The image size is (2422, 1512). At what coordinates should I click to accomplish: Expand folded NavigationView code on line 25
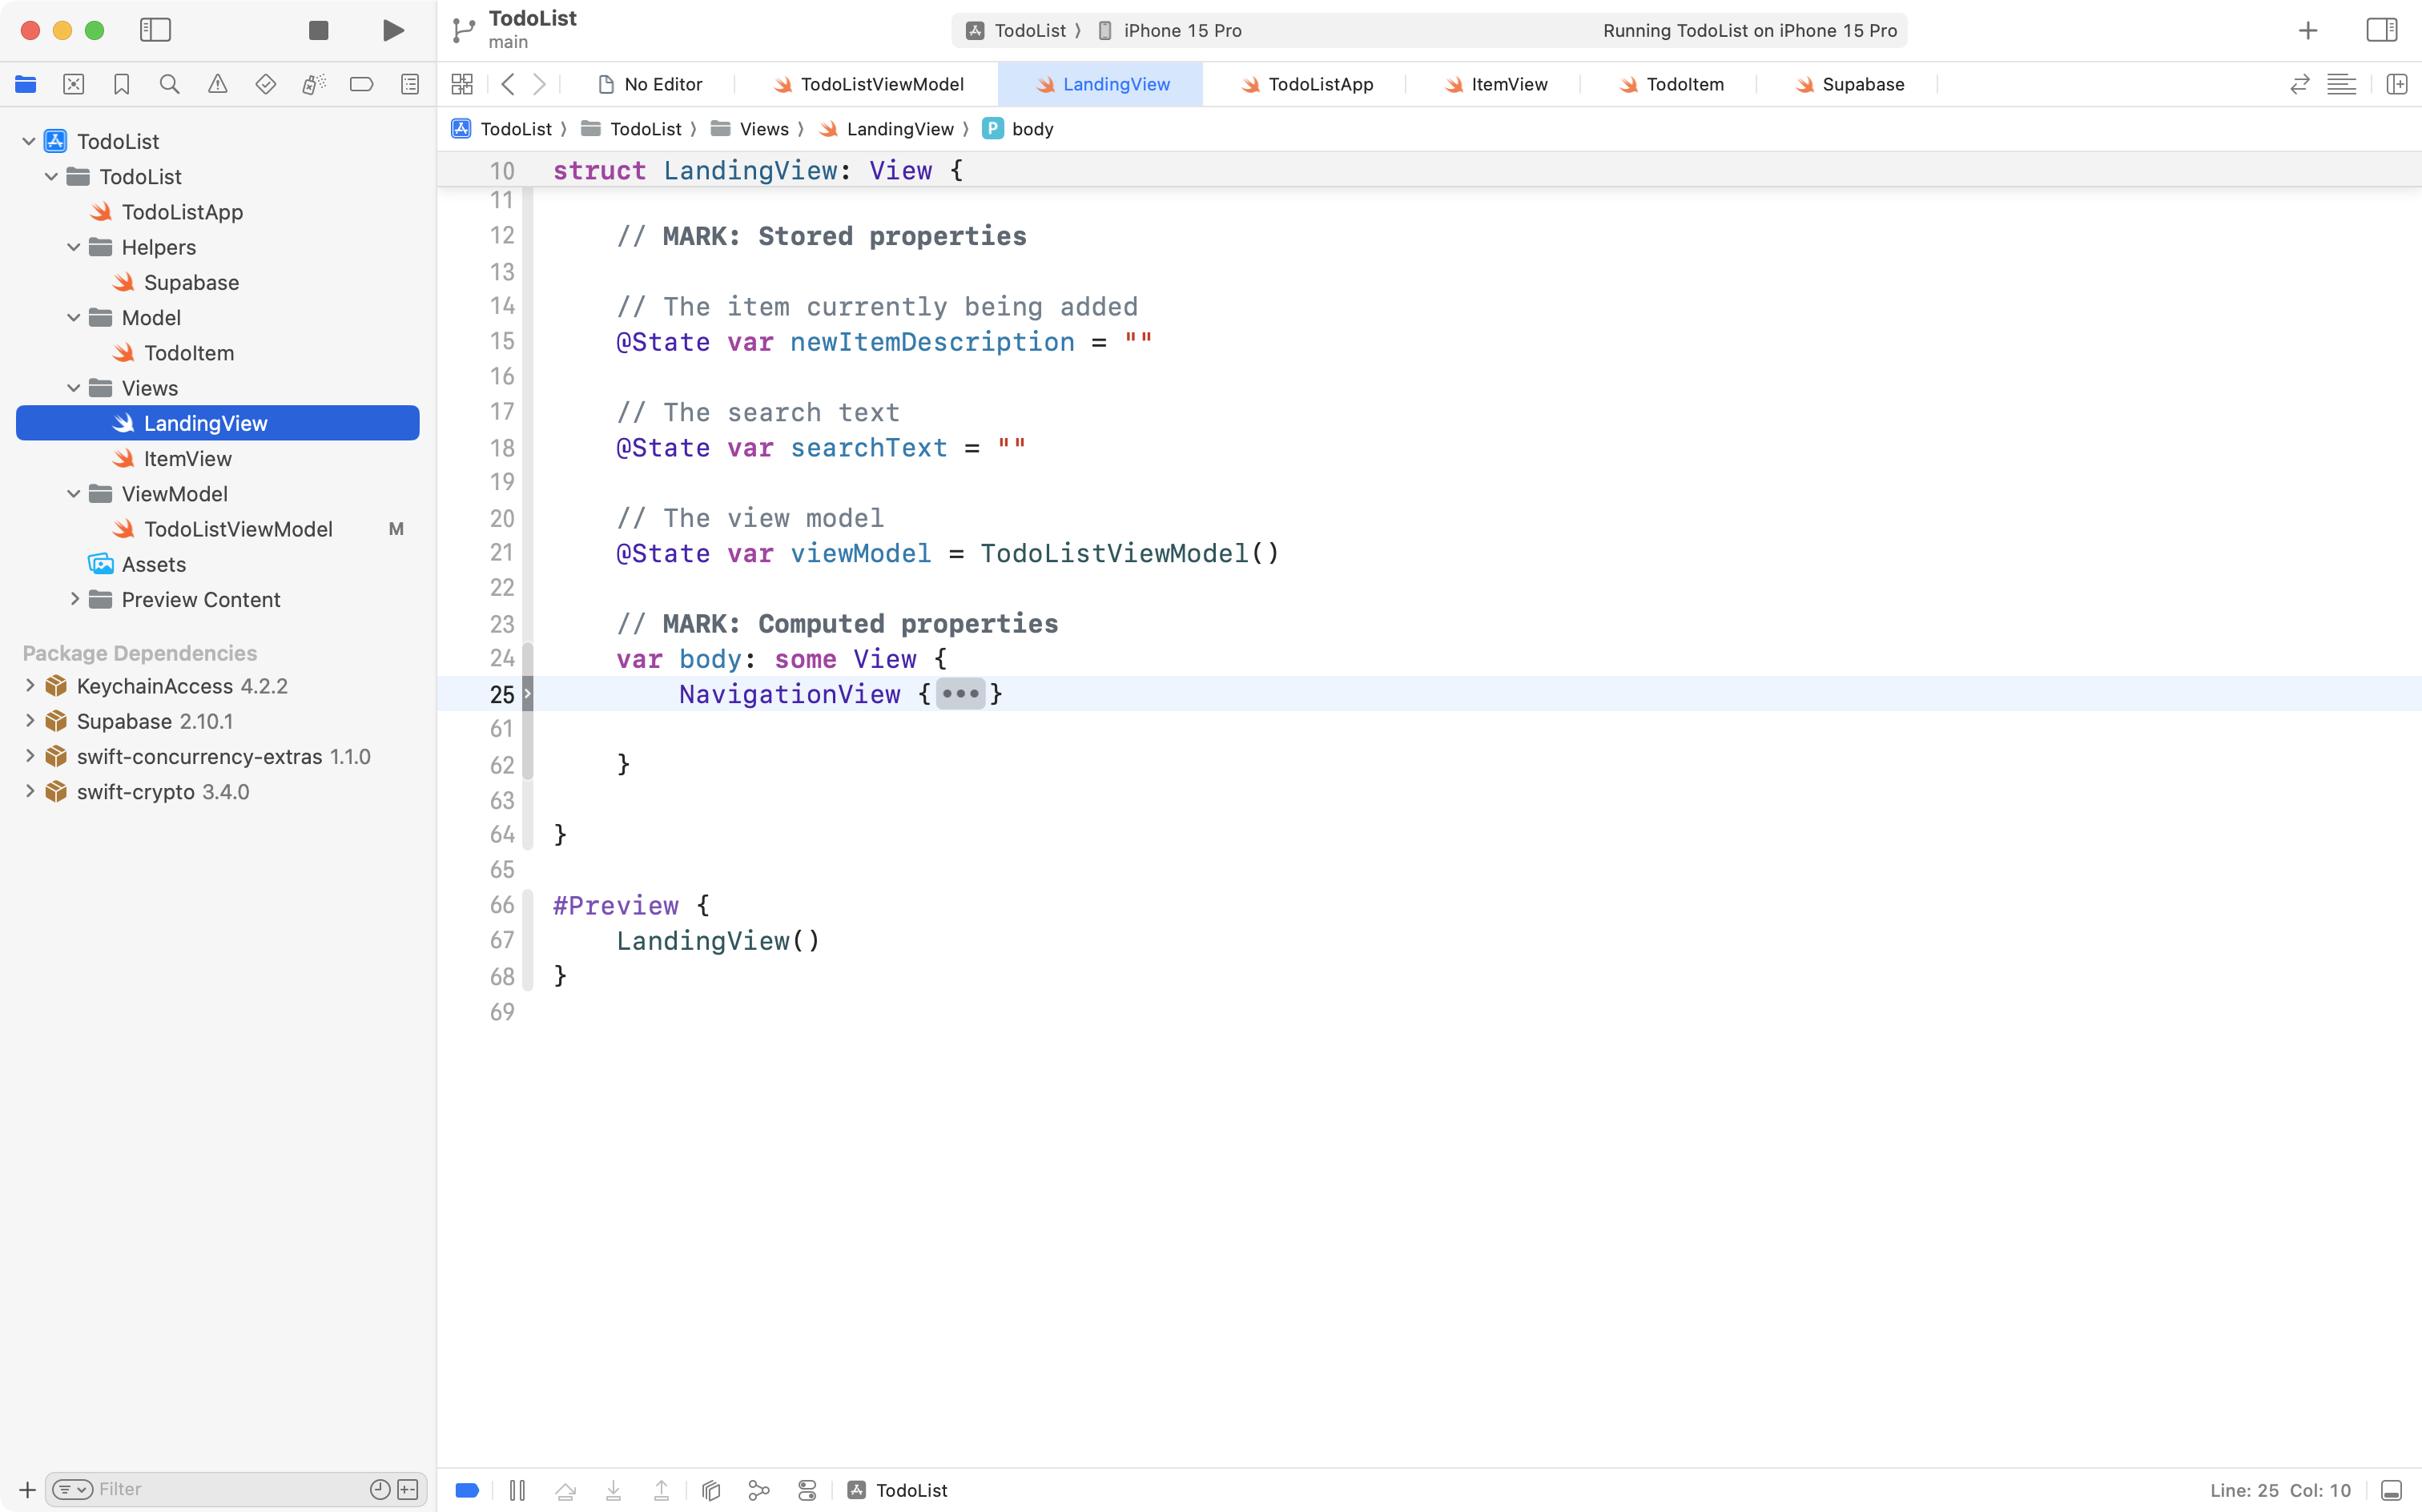tap(962, 694)
